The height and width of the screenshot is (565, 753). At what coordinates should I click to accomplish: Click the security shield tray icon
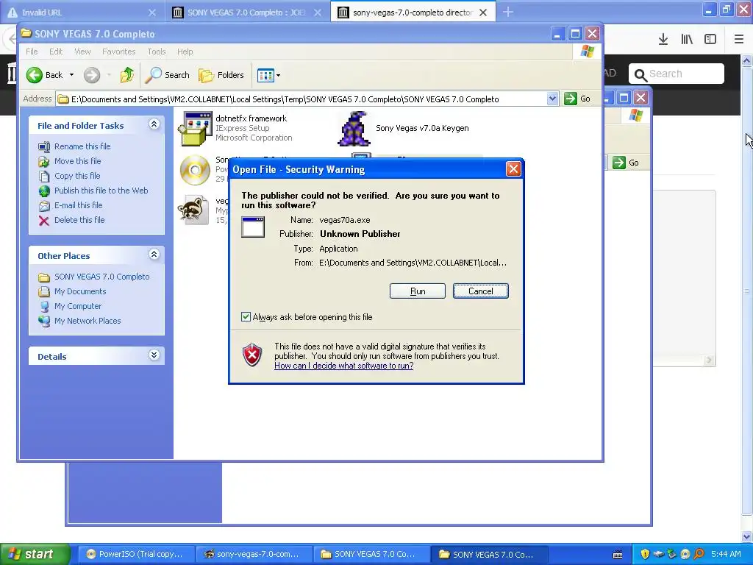645,554
